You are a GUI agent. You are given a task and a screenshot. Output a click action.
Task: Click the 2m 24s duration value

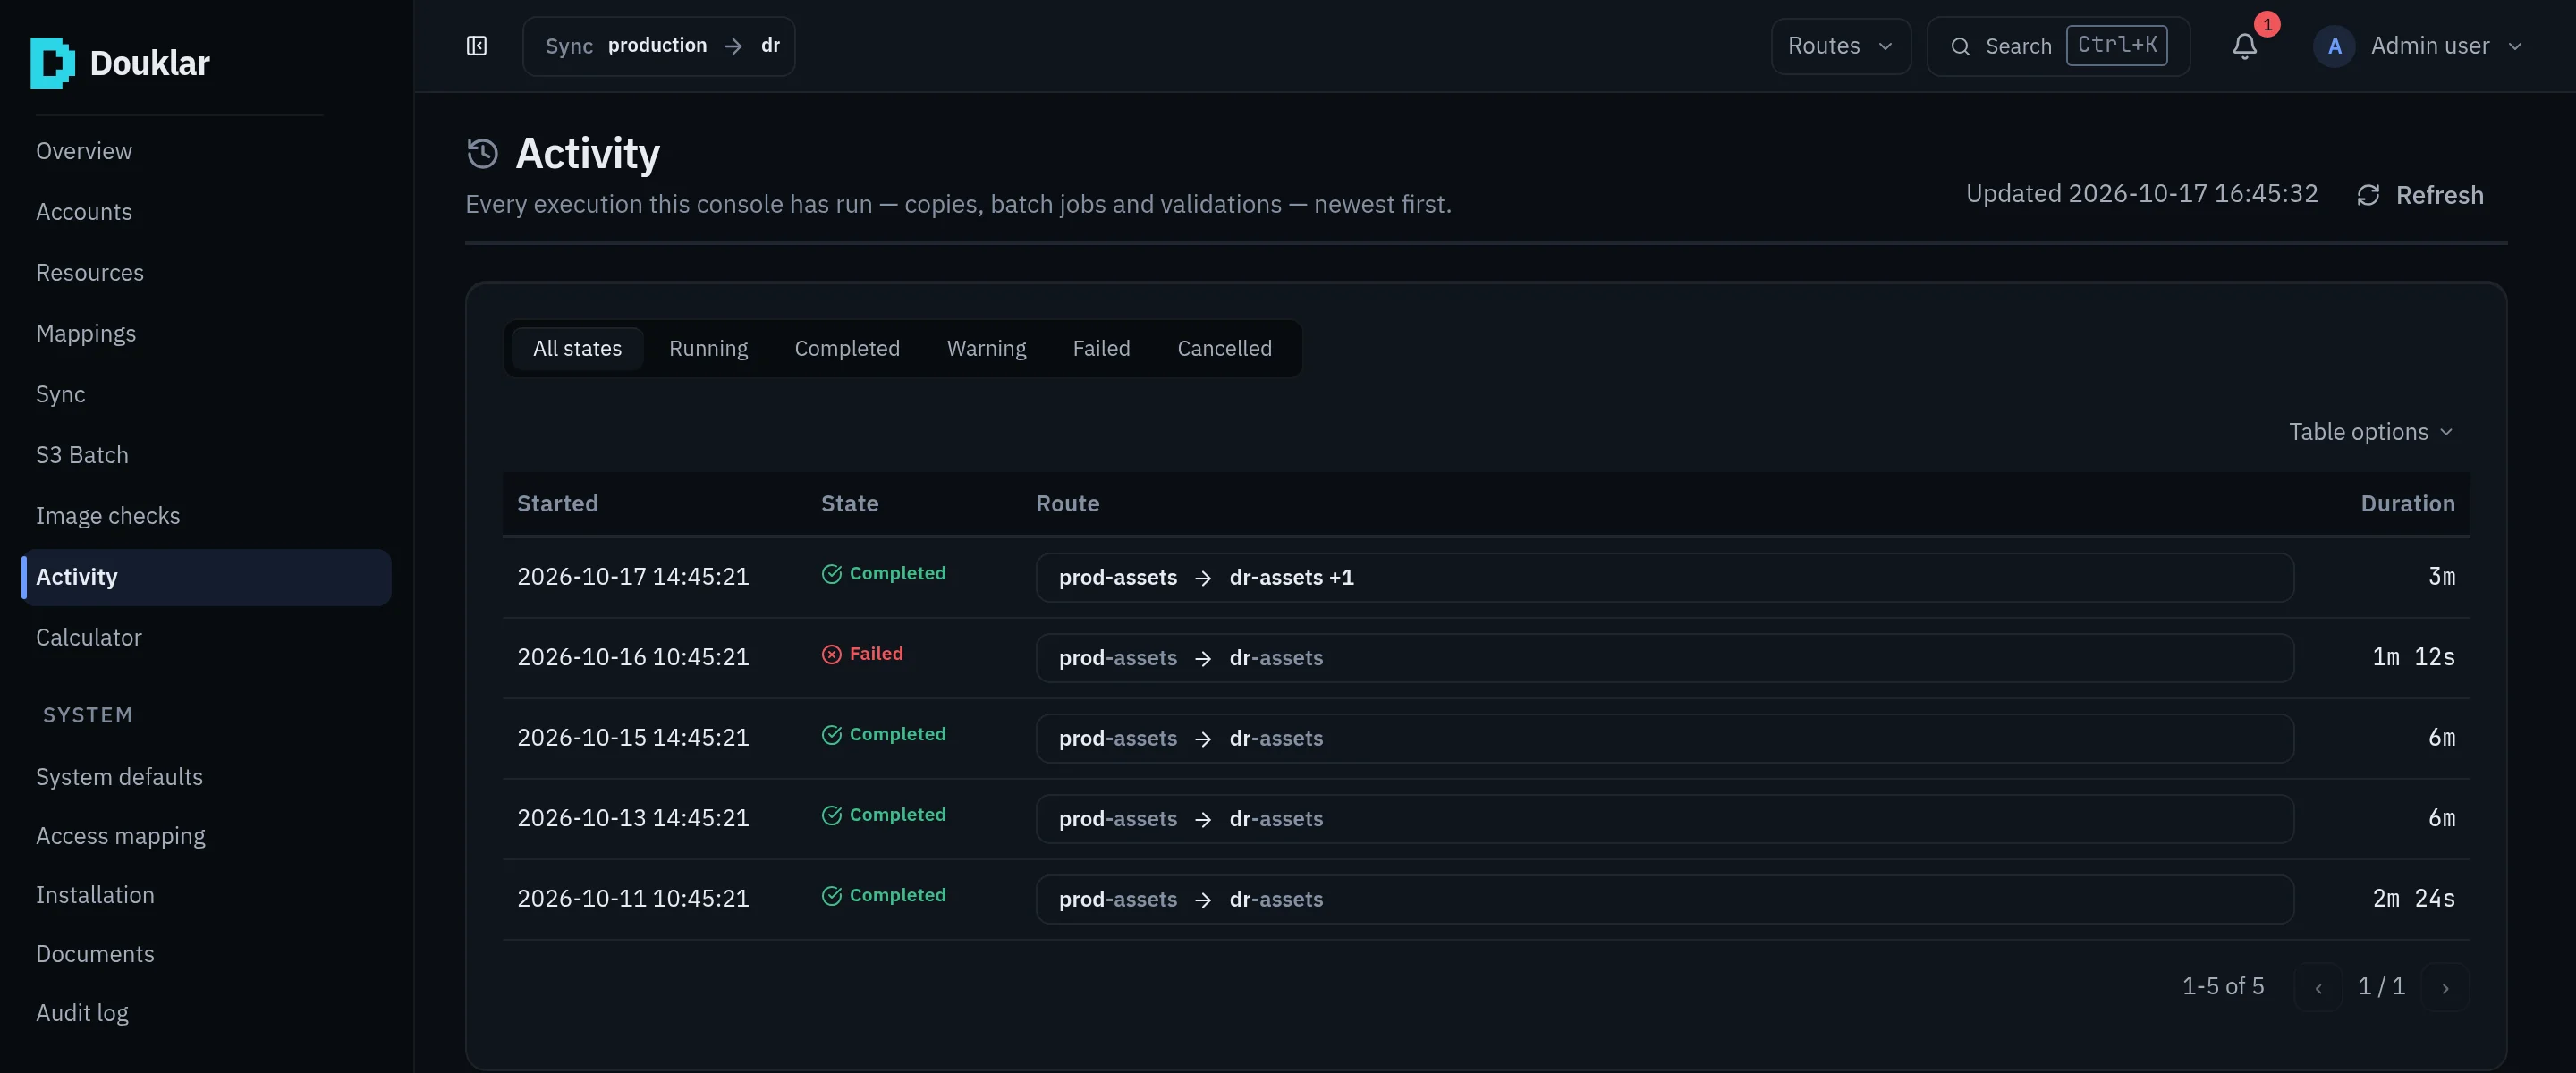click(x=2413, y=899)
